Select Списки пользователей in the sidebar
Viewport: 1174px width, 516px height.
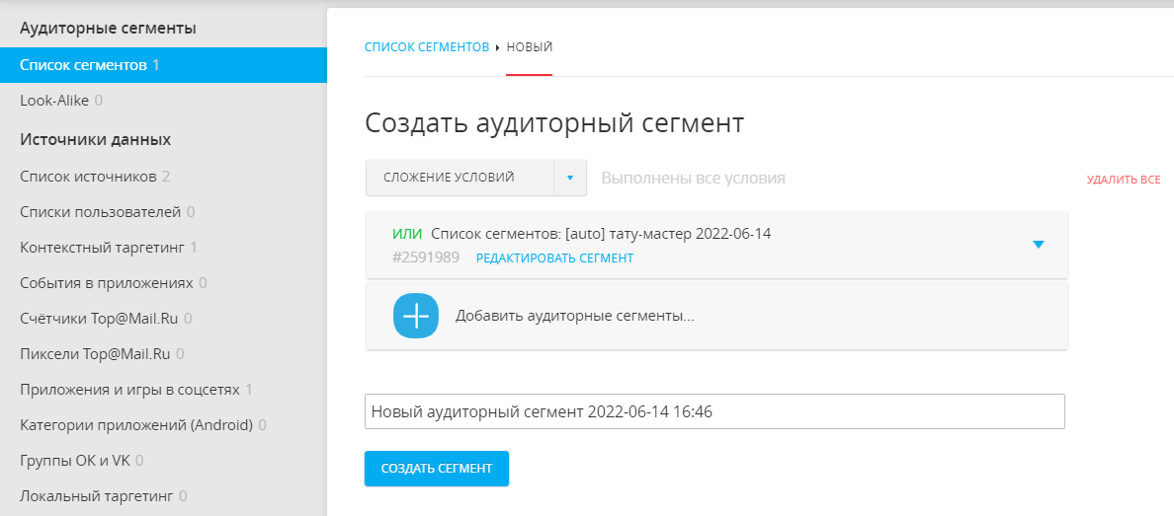(x=100, y=212)
